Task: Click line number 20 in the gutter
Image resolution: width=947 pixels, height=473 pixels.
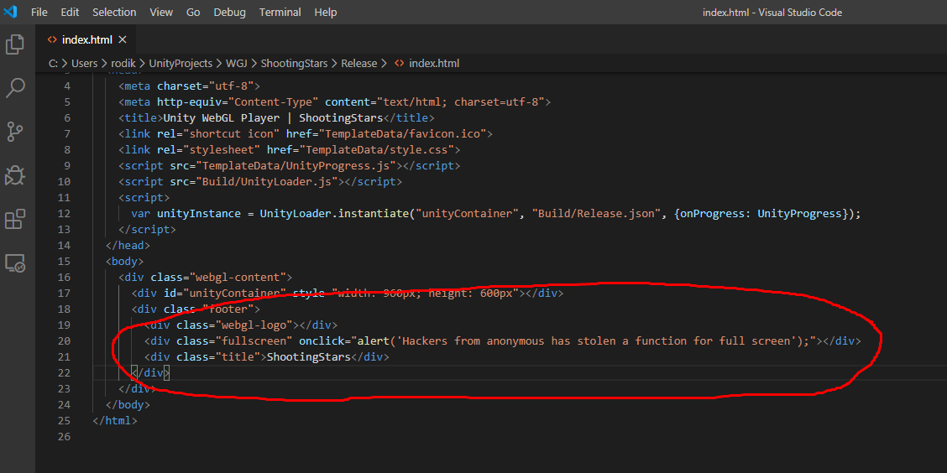Action: click(65, 340)
